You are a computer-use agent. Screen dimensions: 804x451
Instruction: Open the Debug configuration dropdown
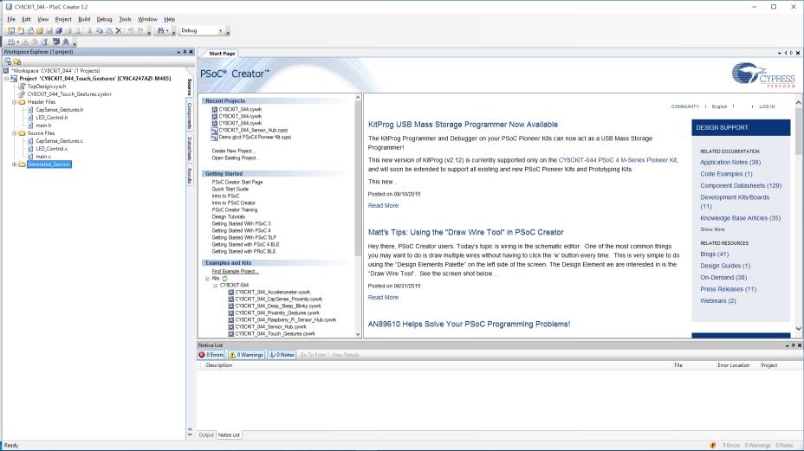[220, 31]
